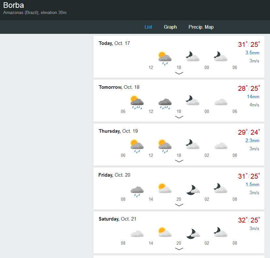
Task: Switch to the Graph tab
Action: pos(170,27)
